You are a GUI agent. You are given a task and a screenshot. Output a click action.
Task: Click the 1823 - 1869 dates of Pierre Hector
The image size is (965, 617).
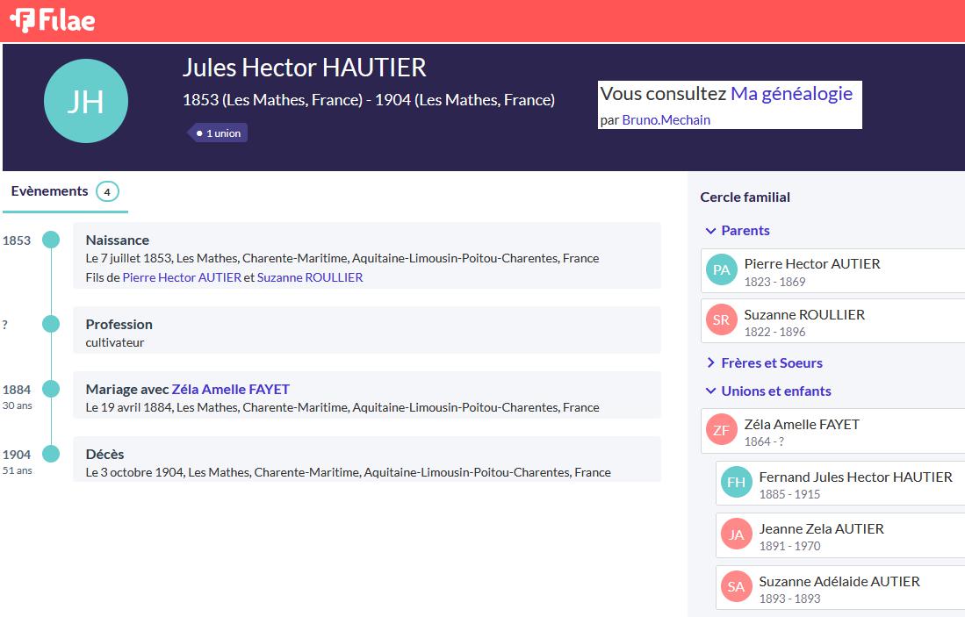click(774, 282)
